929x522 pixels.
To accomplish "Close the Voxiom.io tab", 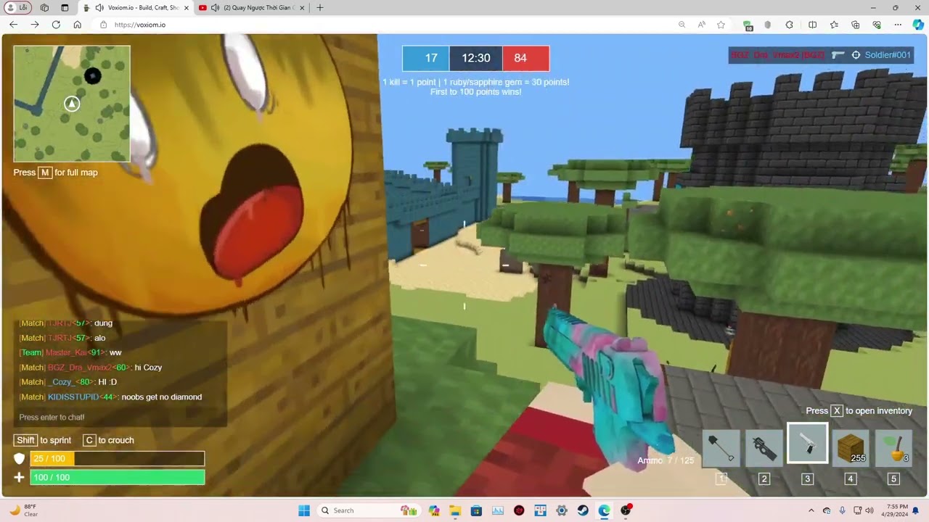I will [x=186, y=7].
